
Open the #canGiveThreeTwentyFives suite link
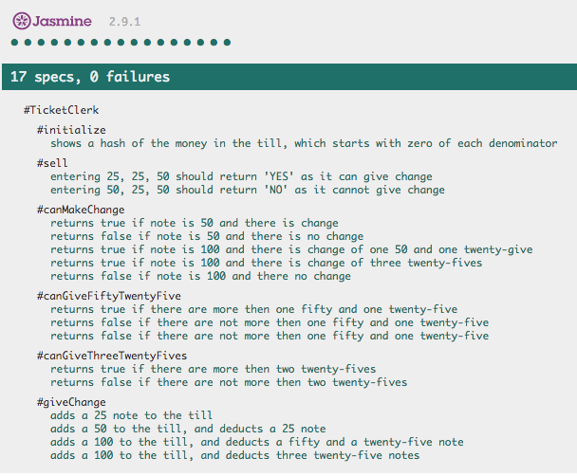[112, 356]
